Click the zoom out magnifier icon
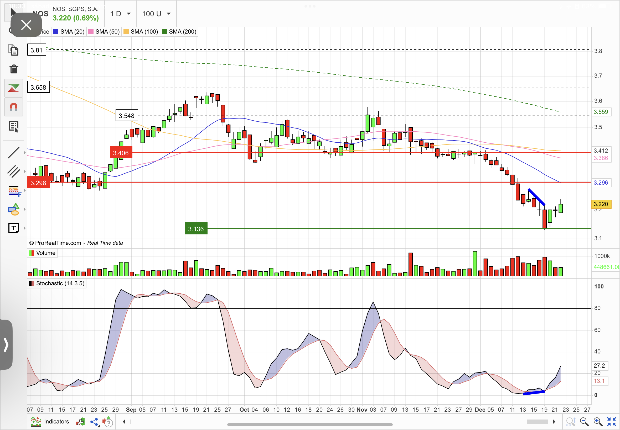 tap(584, 421)
